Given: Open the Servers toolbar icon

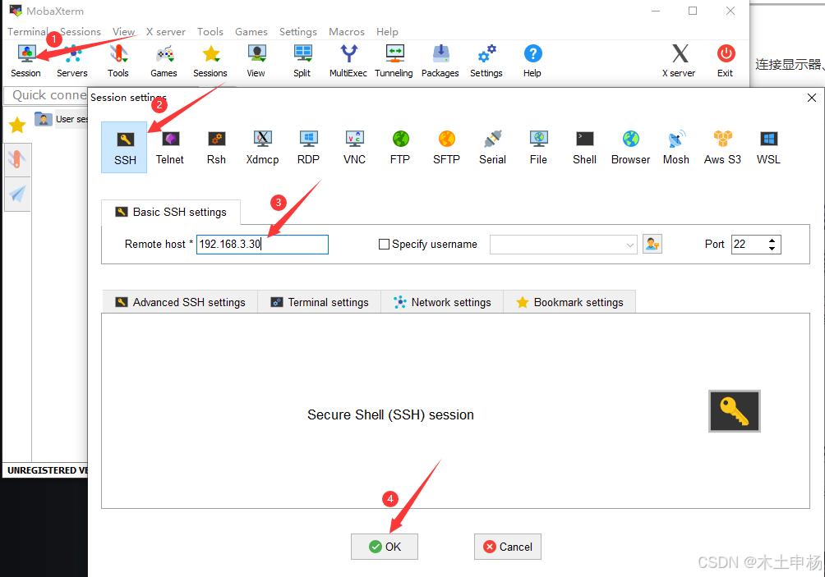Looking at the screenshot, I should point(72,61).
